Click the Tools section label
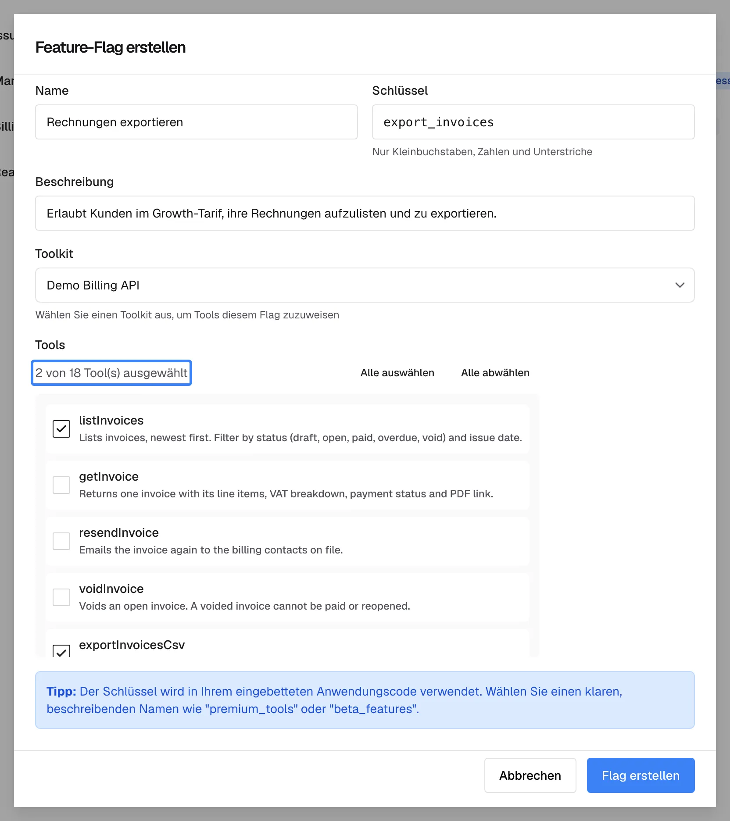Screen dimensions: 730x821 point(50,345)
